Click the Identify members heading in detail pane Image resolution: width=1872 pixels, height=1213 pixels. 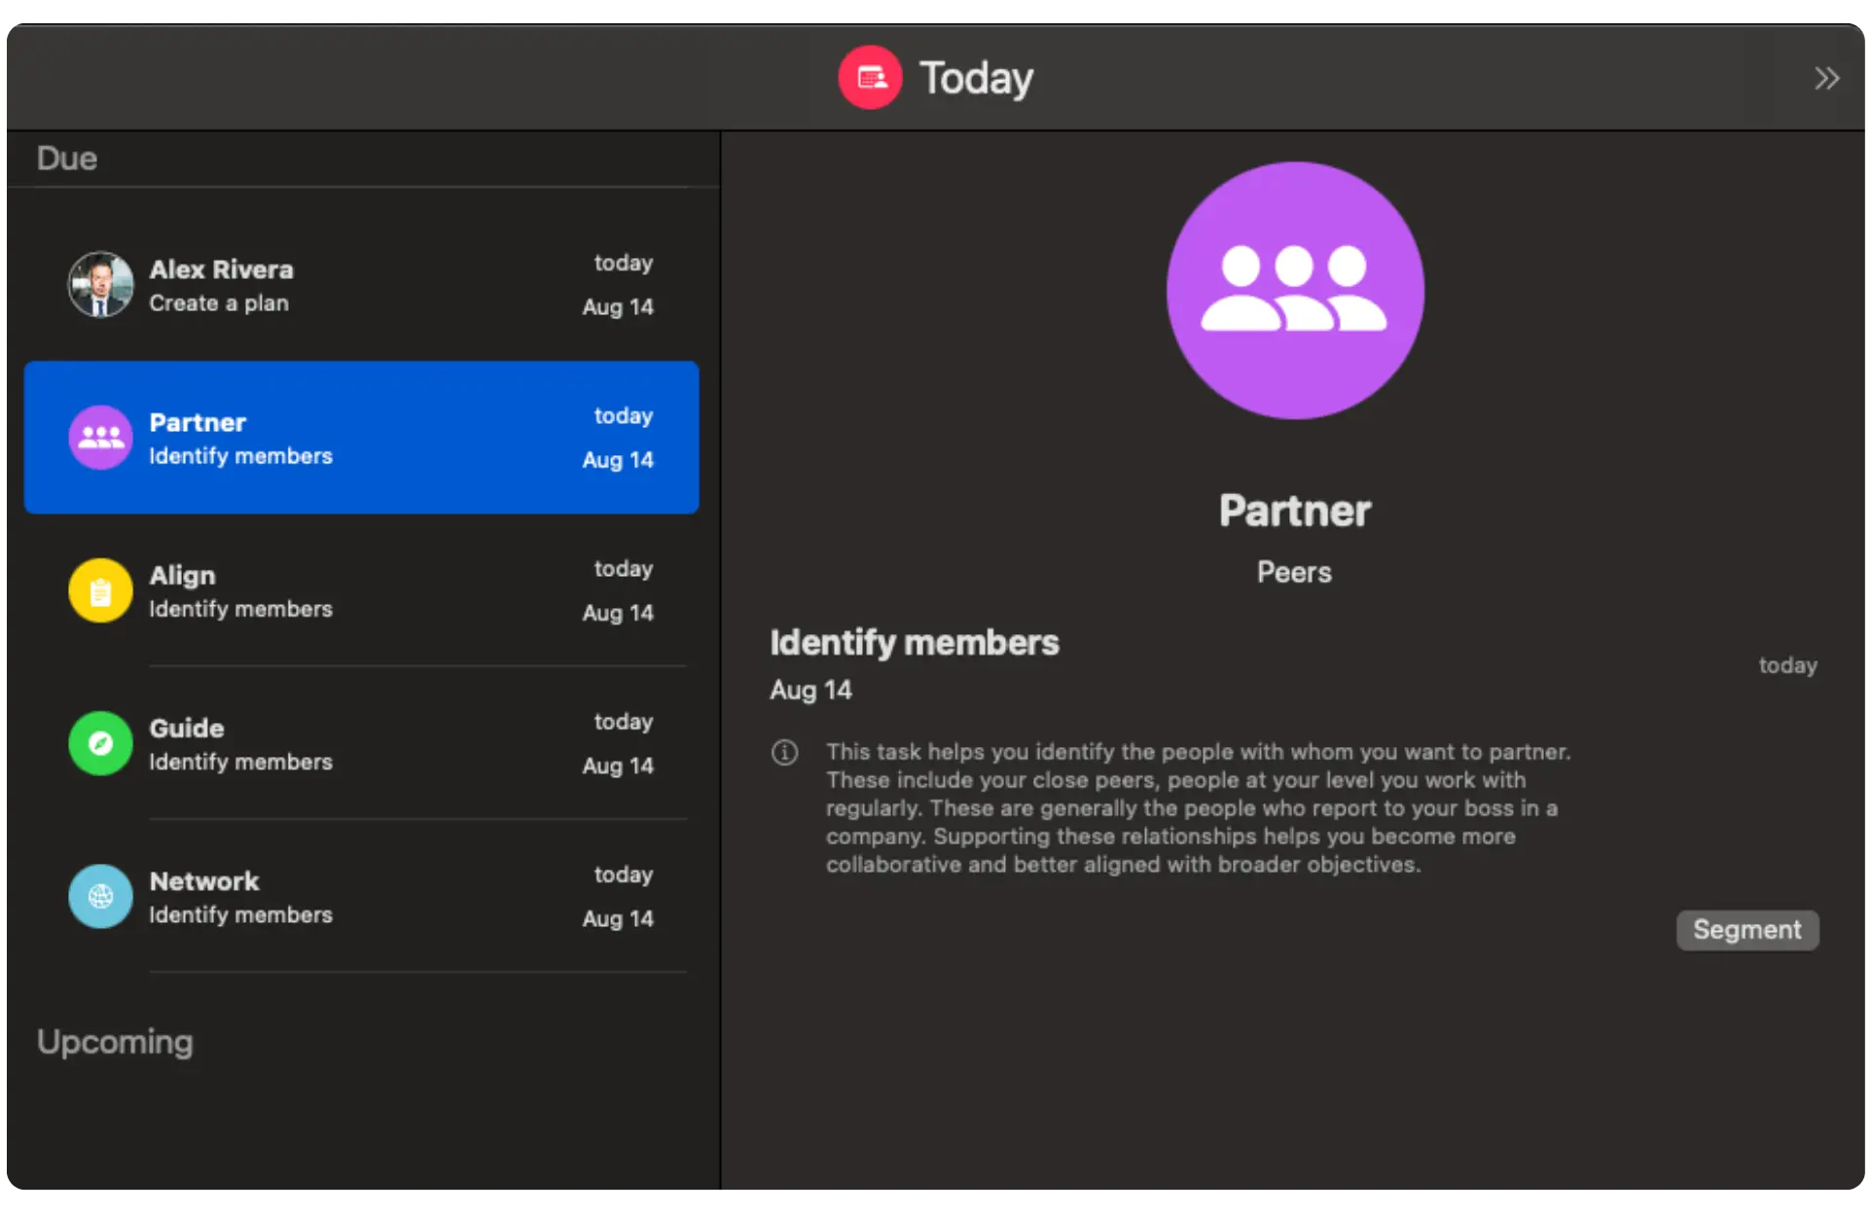[915, 643]
